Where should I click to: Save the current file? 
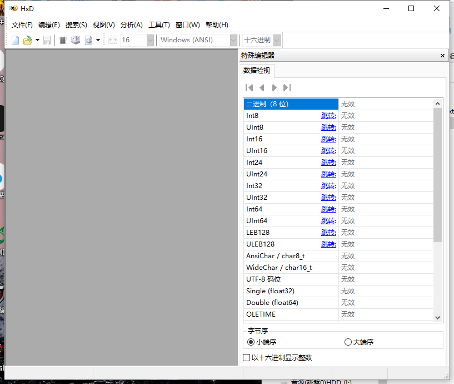tap(47, 40)
